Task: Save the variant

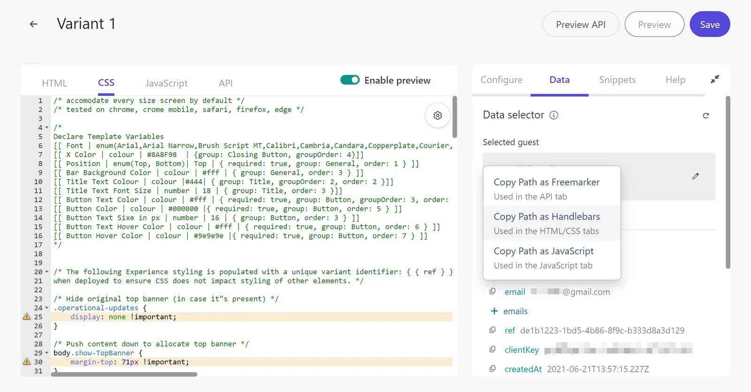Action: coord(710,24)
